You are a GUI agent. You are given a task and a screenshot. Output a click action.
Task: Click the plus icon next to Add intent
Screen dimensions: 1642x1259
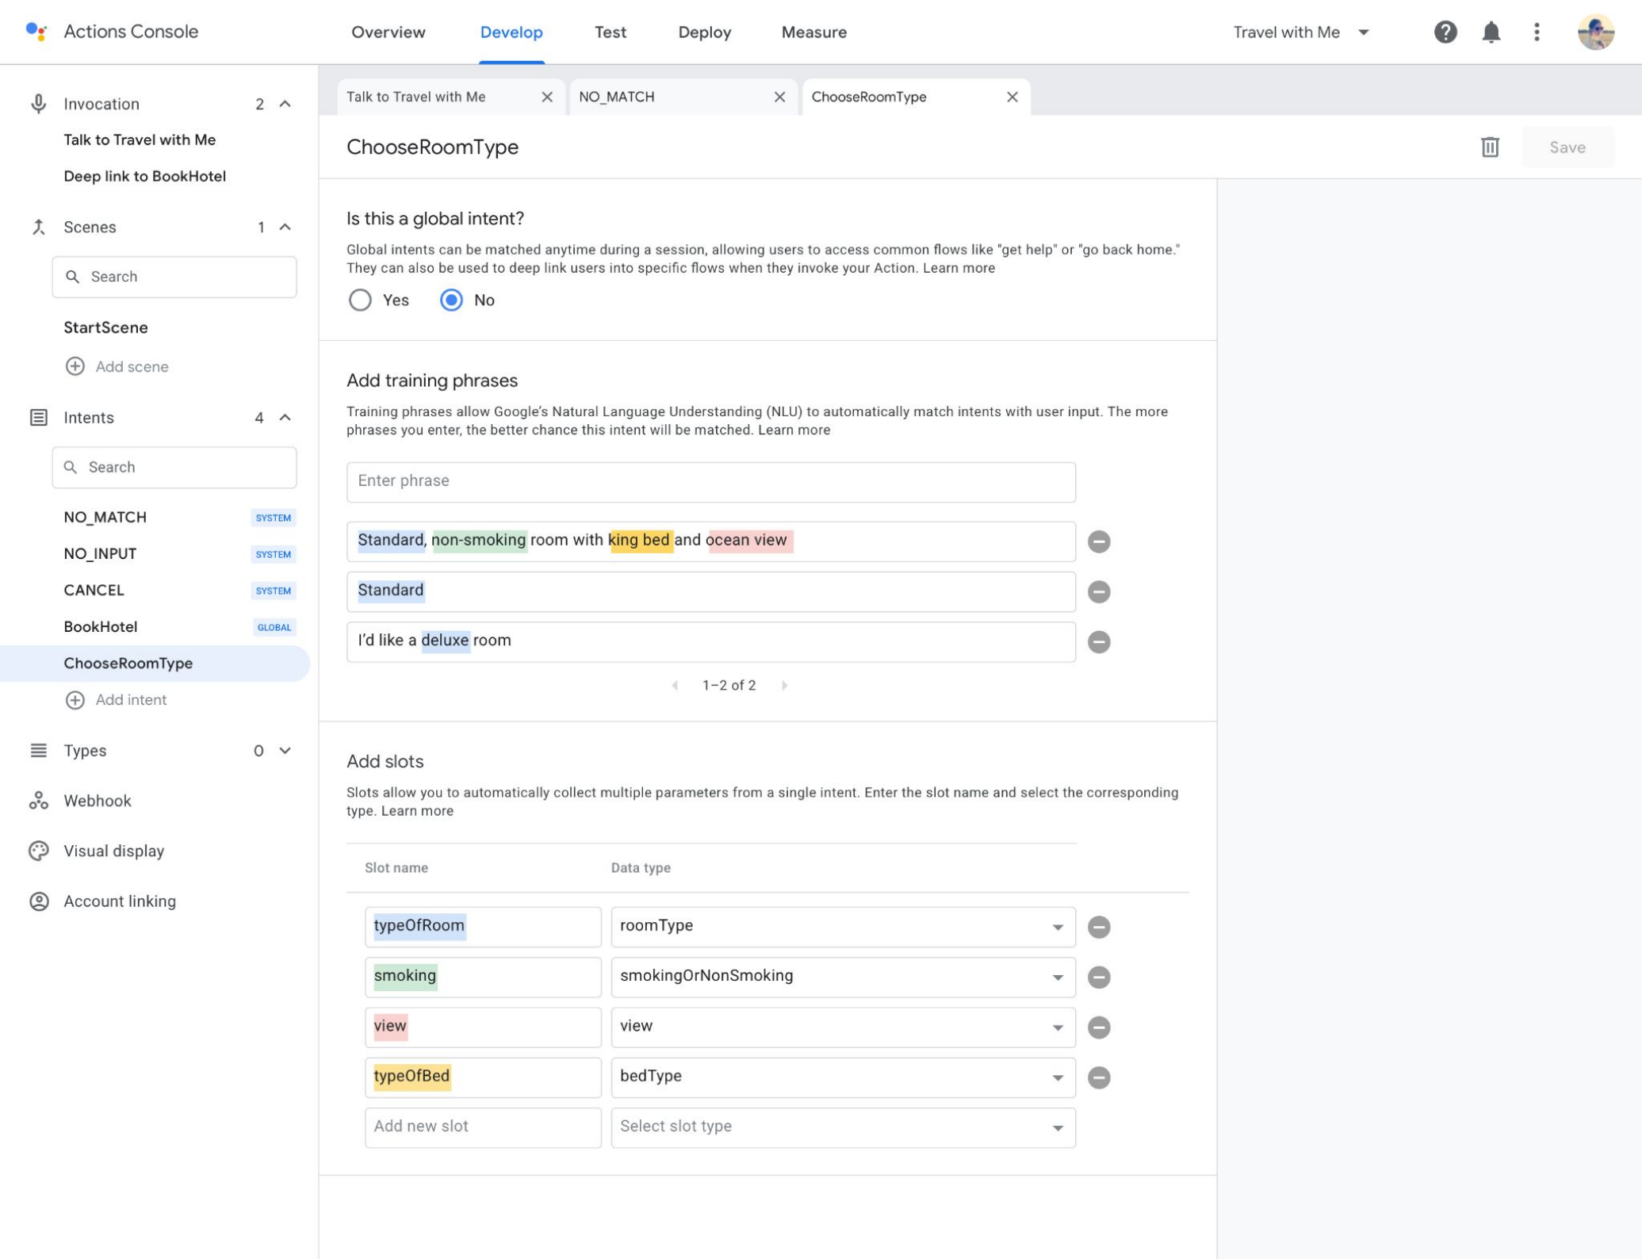[x=75, y=699]
